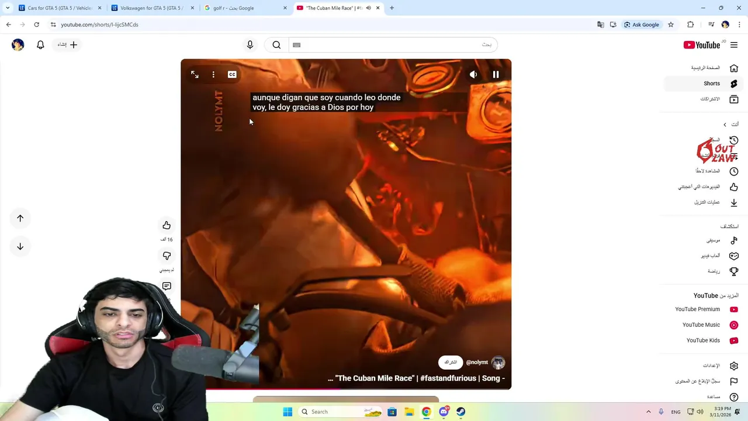This screenshot has width=748, height=421.
Task: Open Watch Later in sidebar
Action: tap(703, 171)
